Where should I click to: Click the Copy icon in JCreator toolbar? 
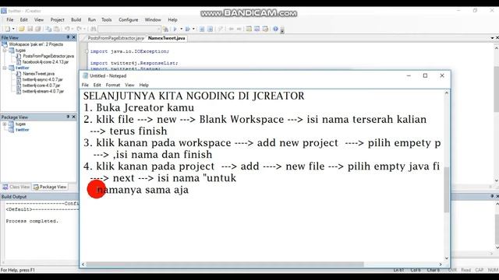pos(48,29)
